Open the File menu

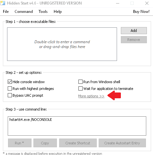(6, 12)
